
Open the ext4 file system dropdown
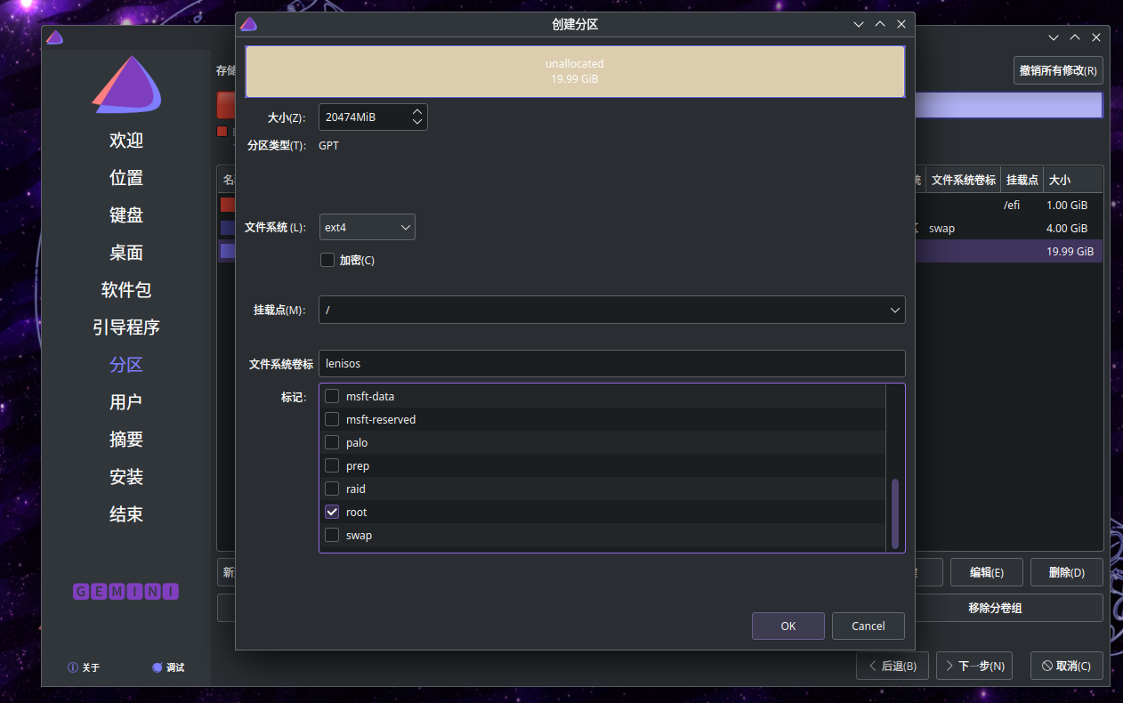[367, 227]
